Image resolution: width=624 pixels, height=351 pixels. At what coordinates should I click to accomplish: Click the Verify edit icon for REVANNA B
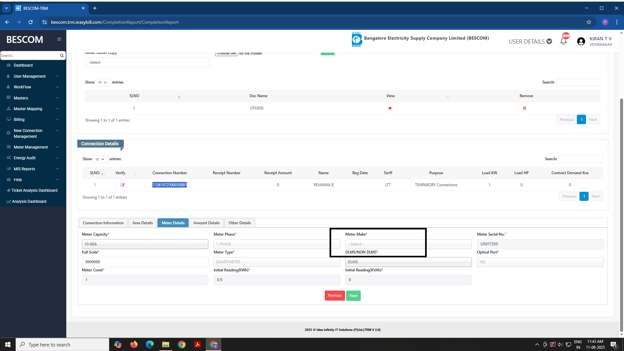[123, 185]
